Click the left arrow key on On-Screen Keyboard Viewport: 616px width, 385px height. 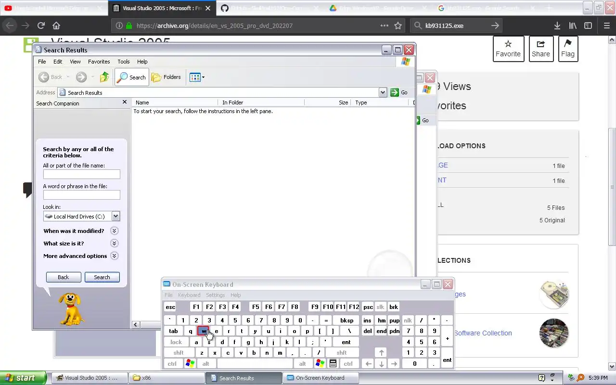pyautogui.click(x=368, y=364)
